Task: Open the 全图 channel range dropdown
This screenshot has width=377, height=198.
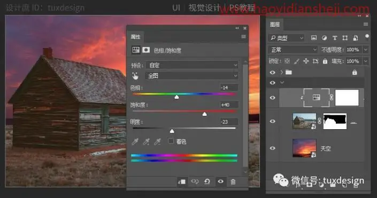Action: click(191, 76)
